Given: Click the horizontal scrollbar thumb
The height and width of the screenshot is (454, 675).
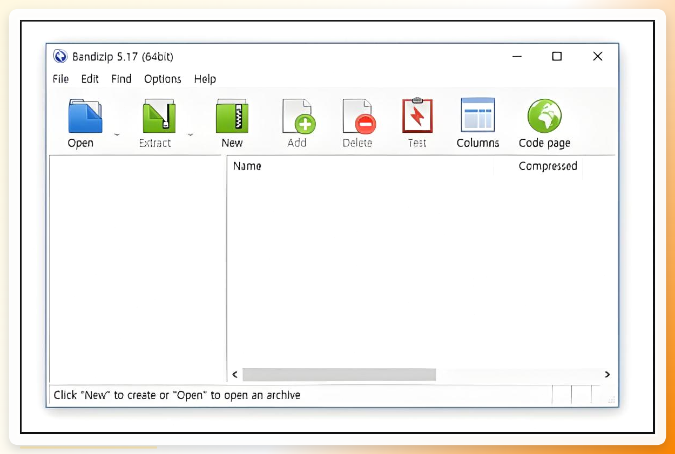Looking at the screenshot, I should click(x=339, y=375).
